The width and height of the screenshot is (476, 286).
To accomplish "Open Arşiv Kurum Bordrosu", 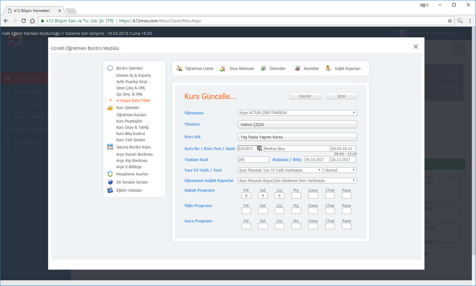I will coord(134,154).
